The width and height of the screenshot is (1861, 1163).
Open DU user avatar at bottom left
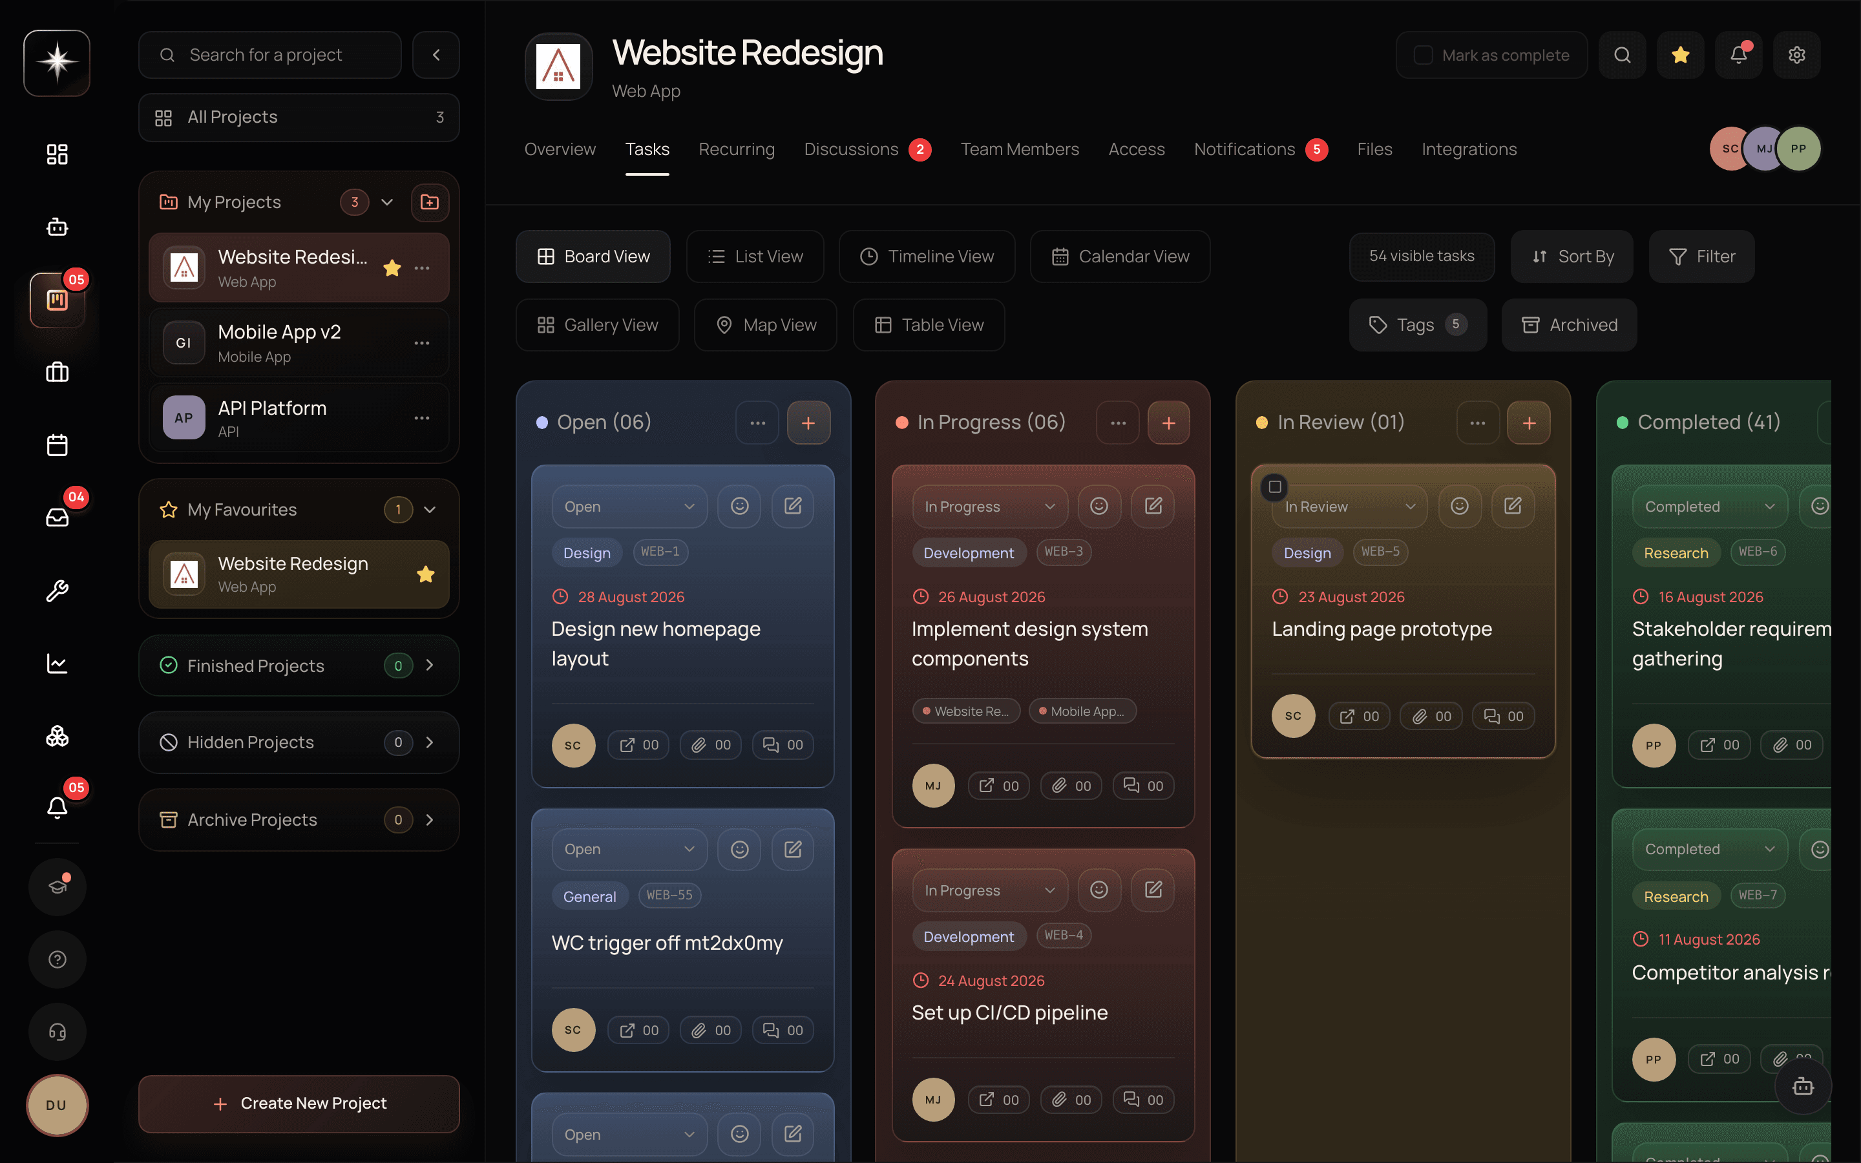pos(57,1105)
